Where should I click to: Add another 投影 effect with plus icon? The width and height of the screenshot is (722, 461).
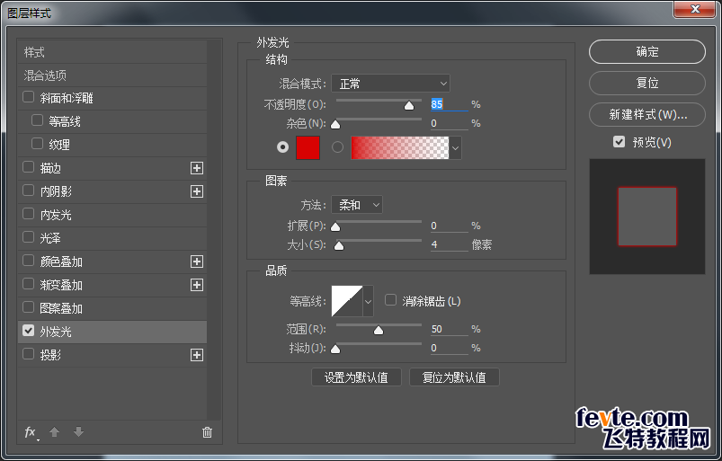click(x=197, y=355)
